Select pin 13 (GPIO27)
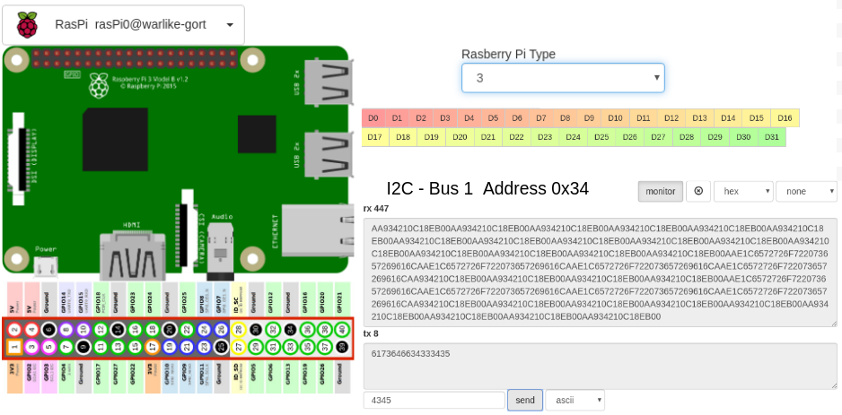842x415 pixels. tap(118, 348)
